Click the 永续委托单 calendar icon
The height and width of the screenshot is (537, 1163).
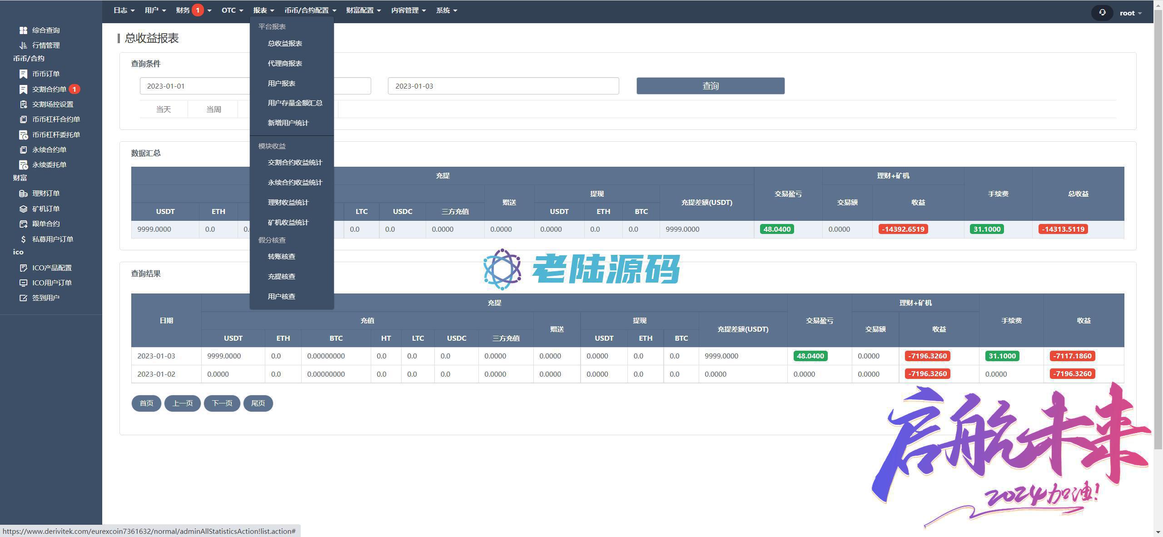pos(23,164)
